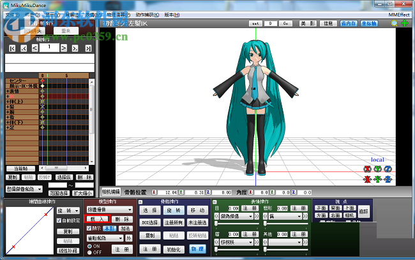Step back one frame (<)
This screenshot has height=260, width=415.
(x=35, y=48)
